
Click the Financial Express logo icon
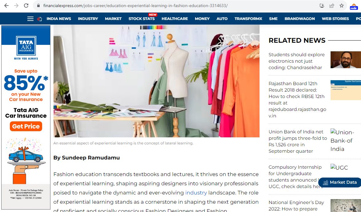(39, 19)
